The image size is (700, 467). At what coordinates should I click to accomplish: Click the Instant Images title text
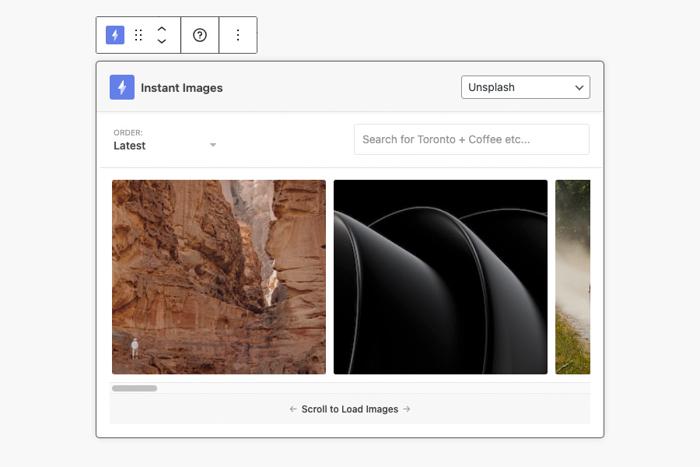(x=182, y=88)
